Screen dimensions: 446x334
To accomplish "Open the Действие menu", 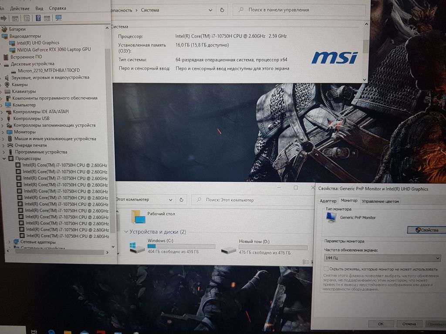I will pyautogui.click(x=20, y=8).
